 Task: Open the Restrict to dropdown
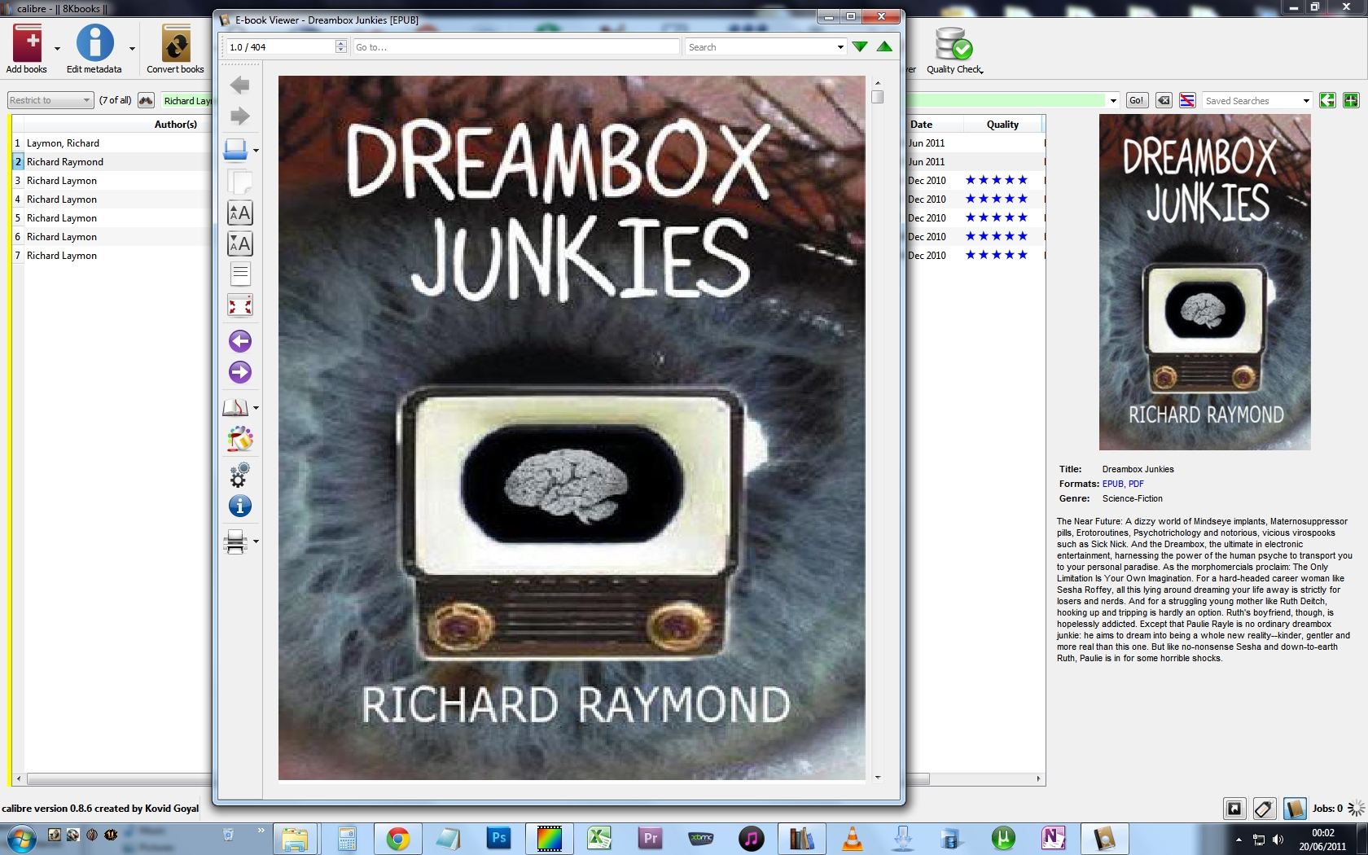point(50,100)
